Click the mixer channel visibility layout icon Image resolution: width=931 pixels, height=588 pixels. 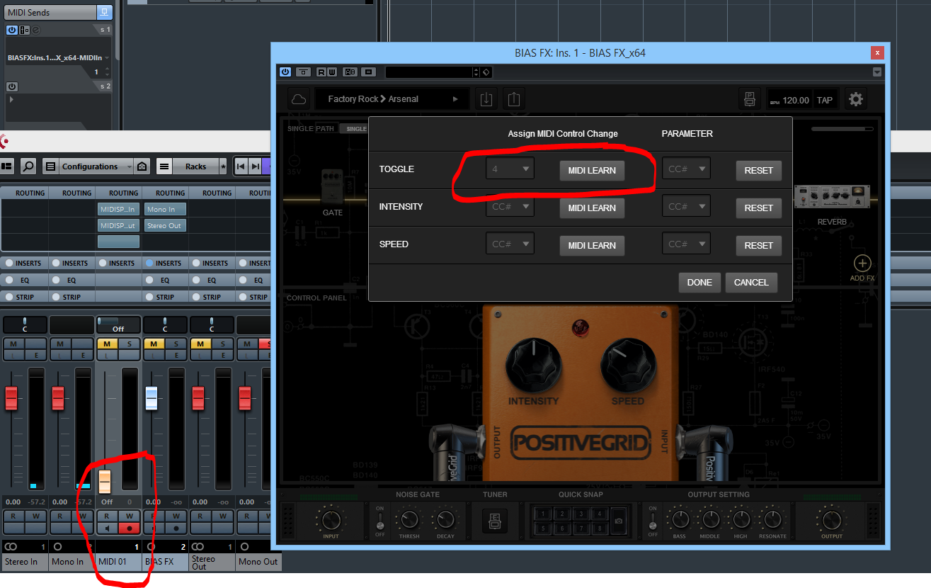click(x=6, y=166)
